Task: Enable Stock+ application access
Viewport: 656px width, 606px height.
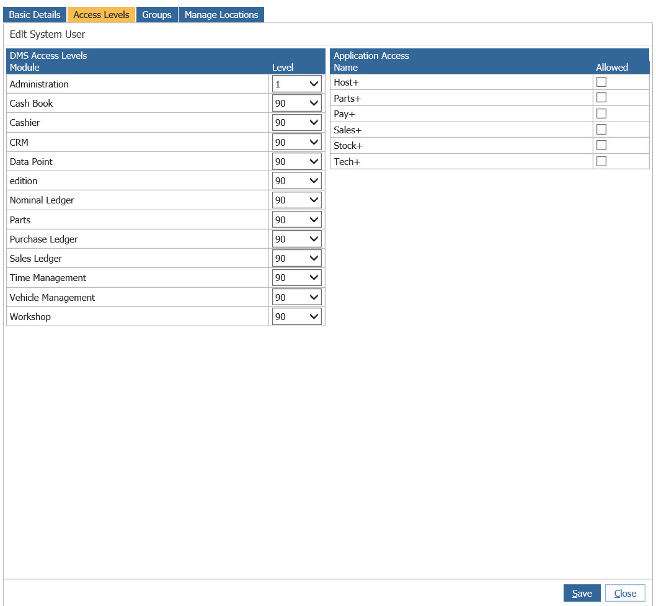Action: tap(601, 146)
